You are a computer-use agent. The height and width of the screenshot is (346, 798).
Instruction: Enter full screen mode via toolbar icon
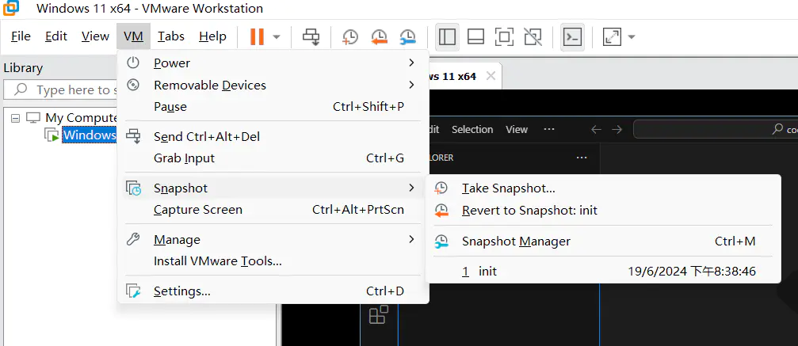(x=504, y=36)
